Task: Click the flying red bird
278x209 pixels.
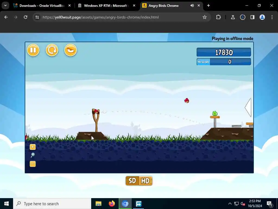Action: [187, 101]
